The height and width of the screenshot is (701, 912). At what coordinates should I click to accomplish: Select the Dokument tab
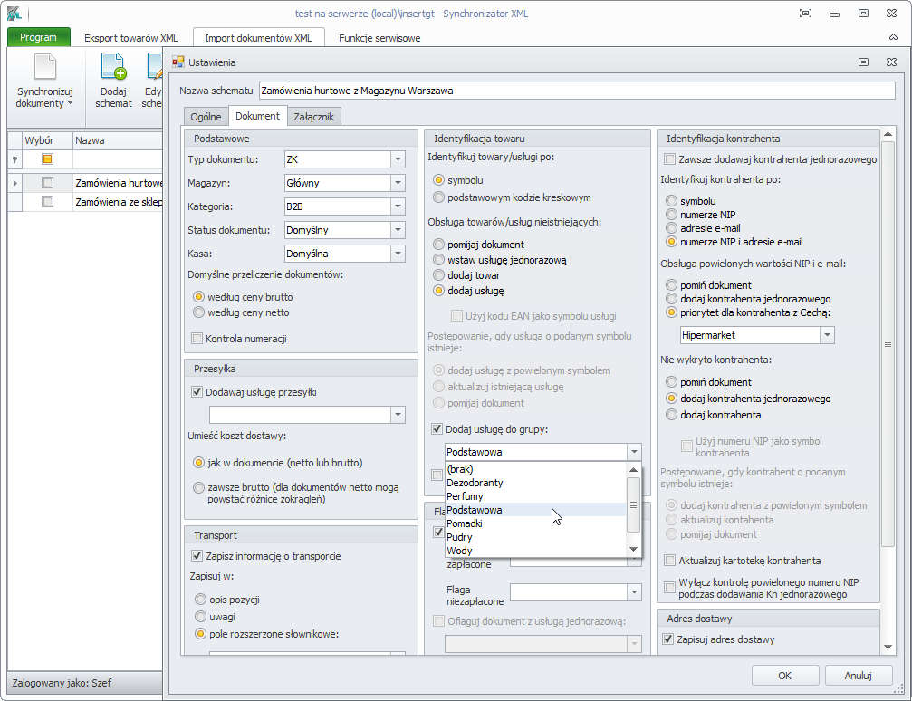pyautogui.click(x=258, y=116)
